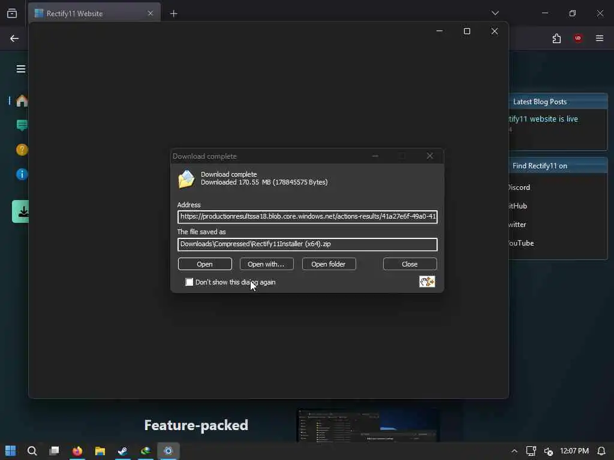Open taskbar Search
Screen dimensions: 614x460
pyautogui.click(x=32, y=451)
